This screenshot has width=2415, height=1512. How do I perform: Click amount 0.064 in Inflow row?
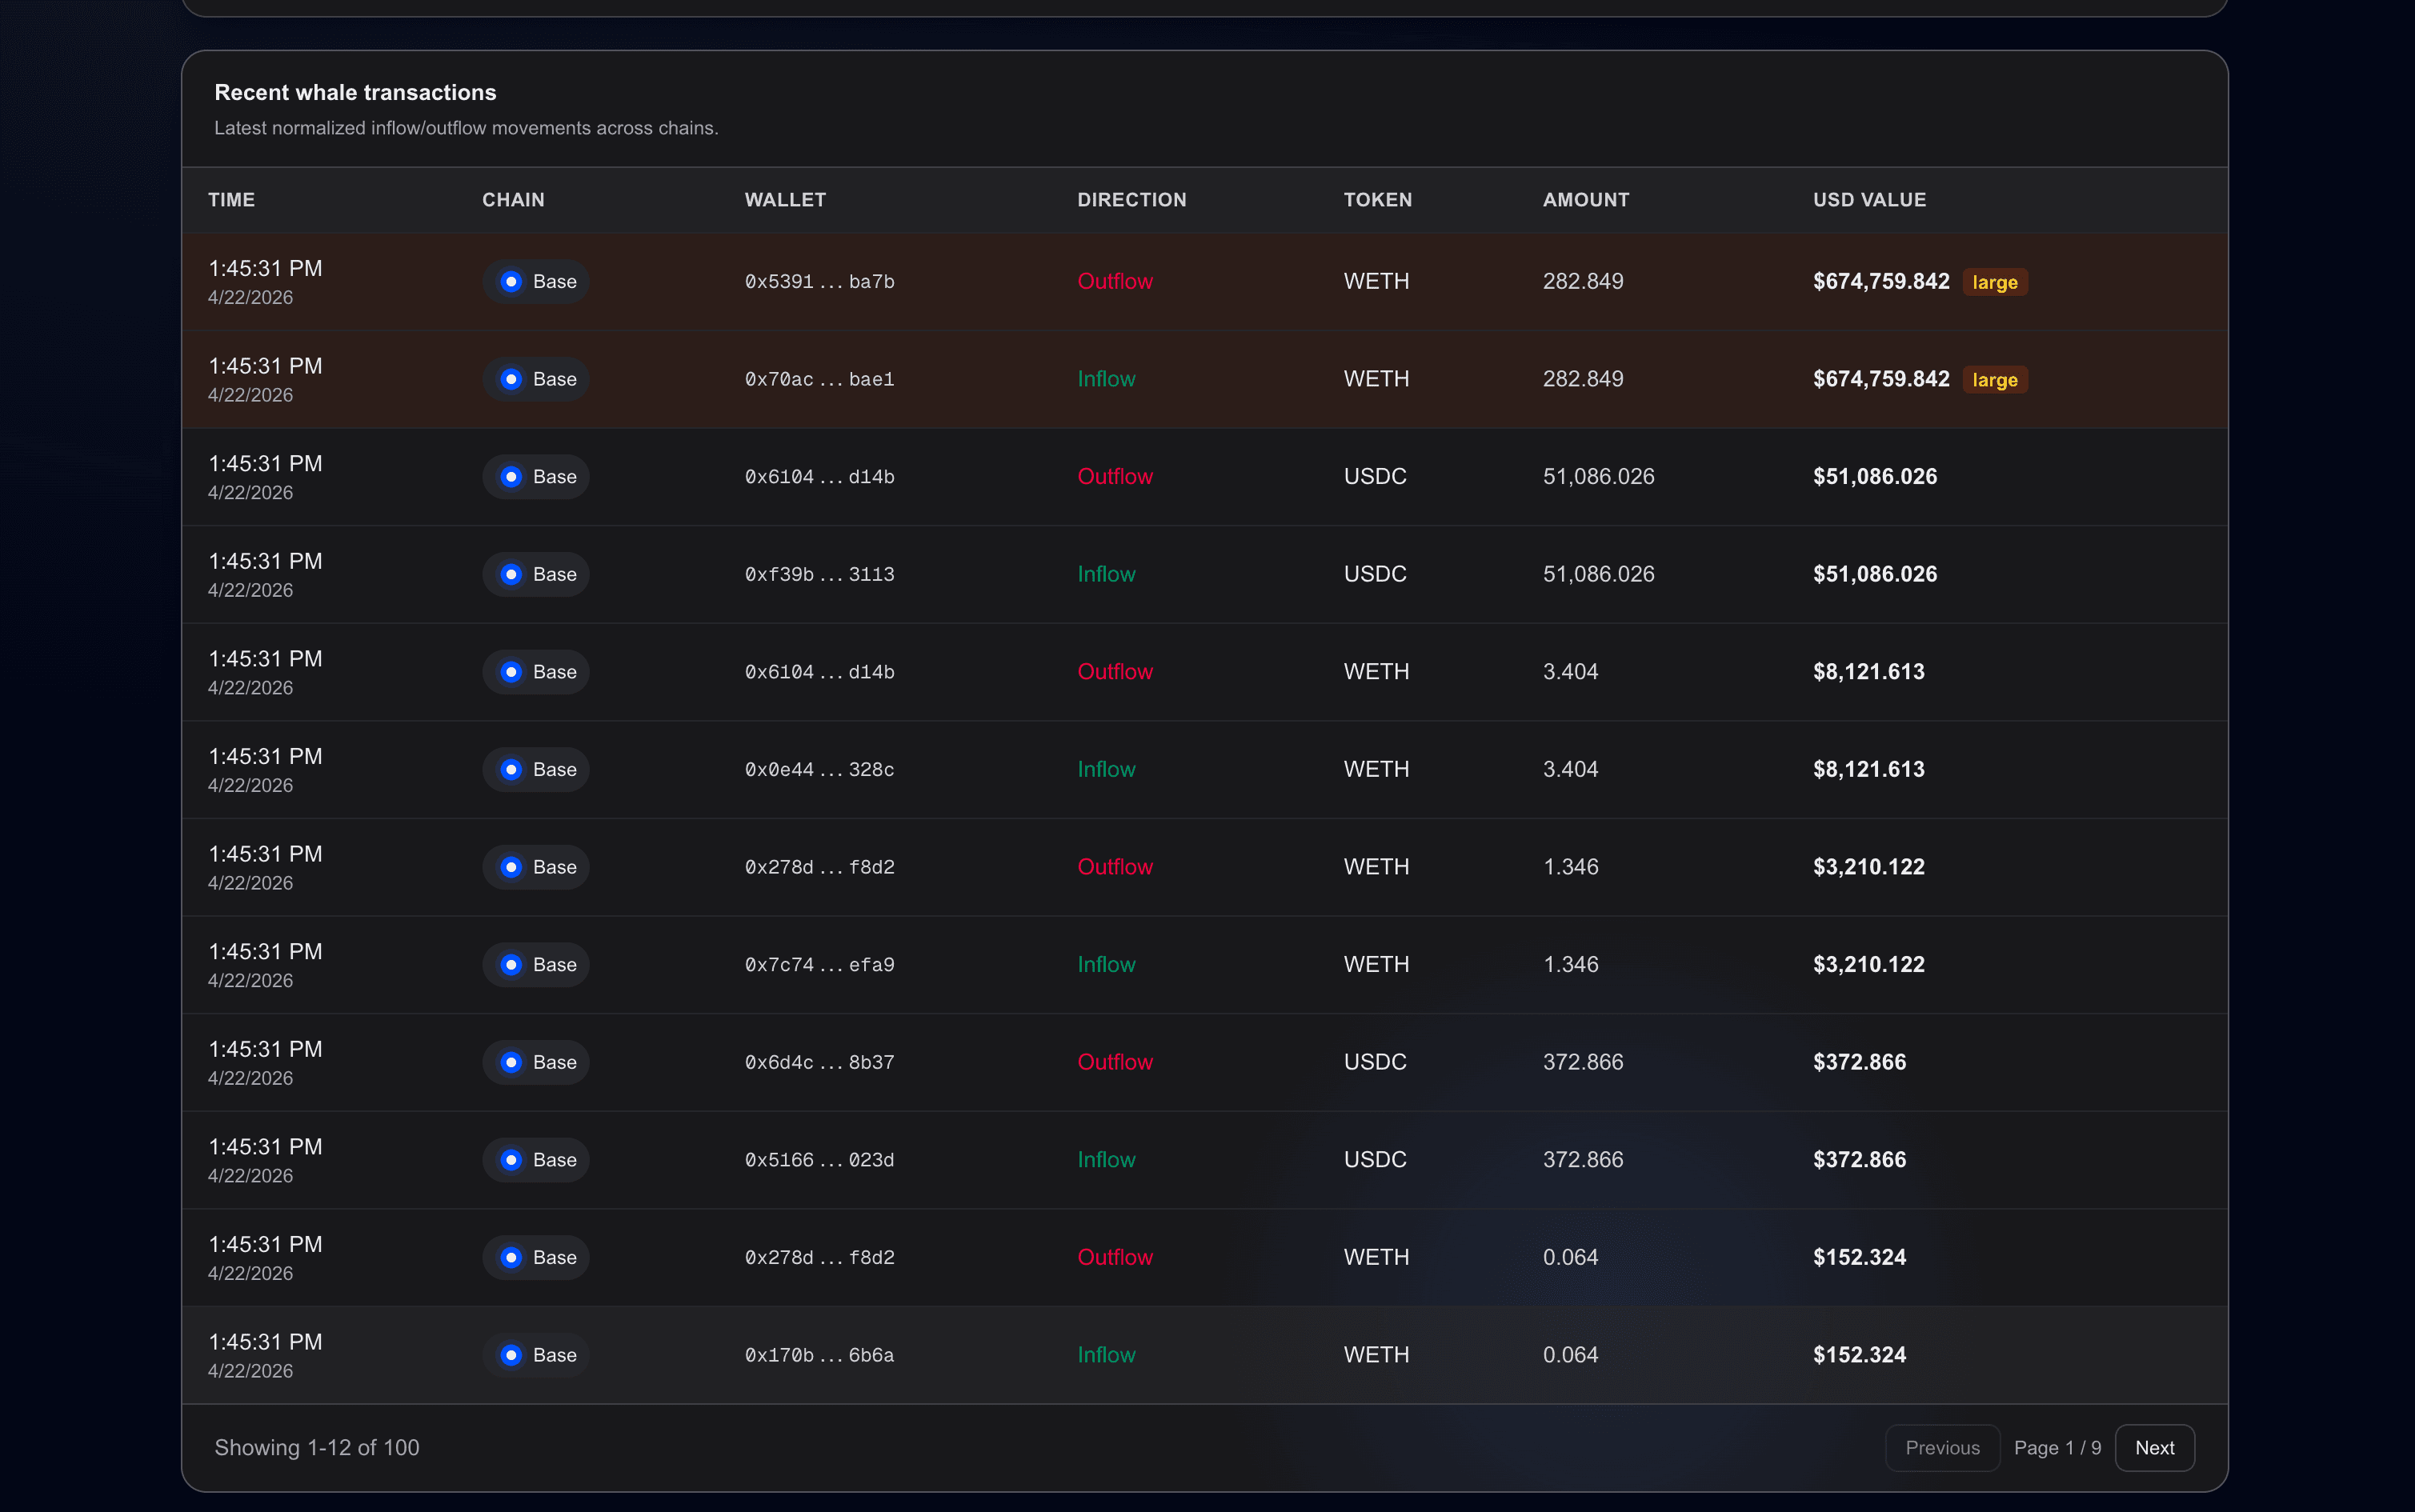pyautogui.click(x=1570, y=1354)
